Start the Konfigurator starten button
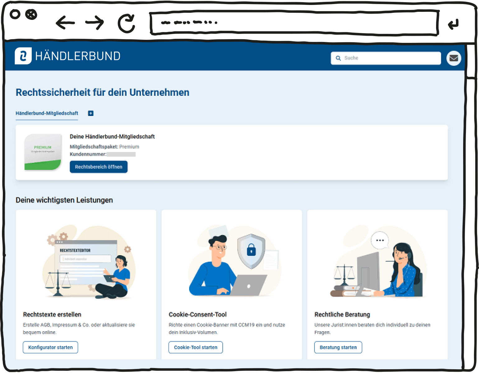Viewport: 479px width, 373px height. (50, 348)
